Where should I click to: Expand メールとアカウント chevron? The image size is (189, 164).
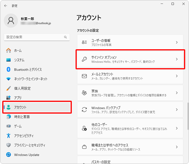(177, 76)
